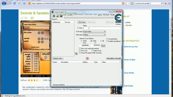Select the All radio button
The image size is (173, 97).
(101, 41)
